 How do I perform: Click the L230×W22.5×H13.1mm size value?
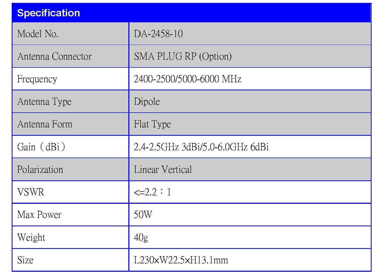[181, 260]
